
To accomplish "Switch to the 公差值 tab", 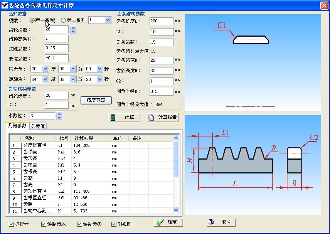I will click(x=38, y=126).
